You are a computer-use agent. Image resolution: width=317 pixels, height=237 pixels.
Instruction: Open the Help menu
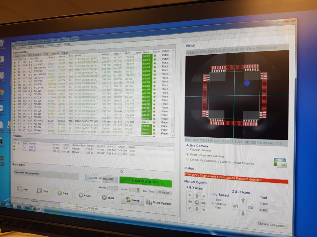coord(59,45)
